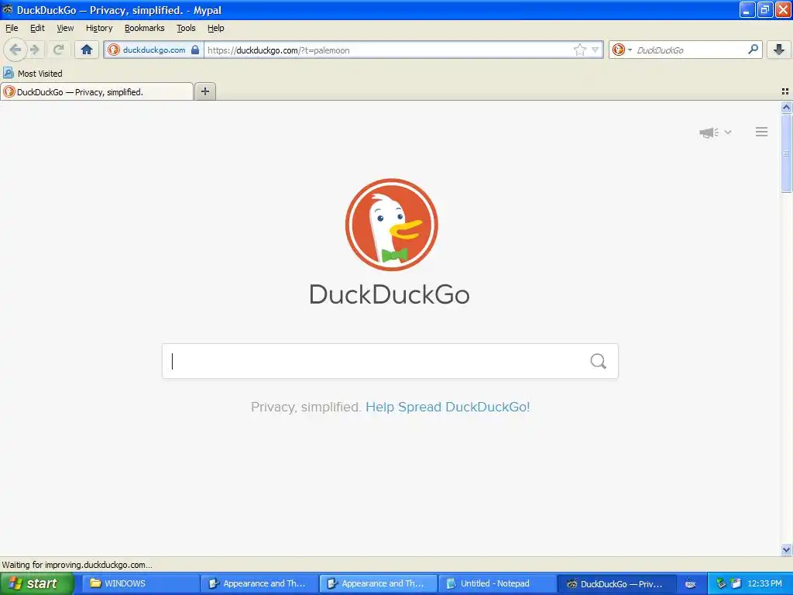Image resolution: width=793 pixels, height=595 pixels.
Task: Click the status bar Waiting for improving.duckduckgo.com text
Action: point(77,565)
